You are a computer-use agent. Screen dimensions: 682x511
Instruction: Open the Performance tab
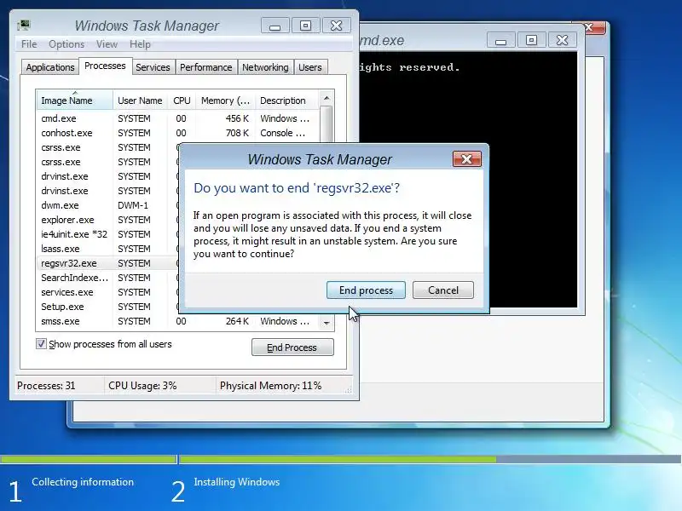[x=205, y=67]
